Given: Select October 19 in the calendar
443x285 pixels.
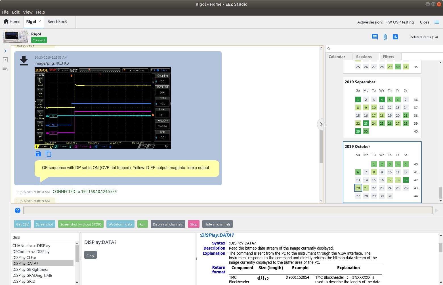Looking at the screenshot, I should (406, 180).
